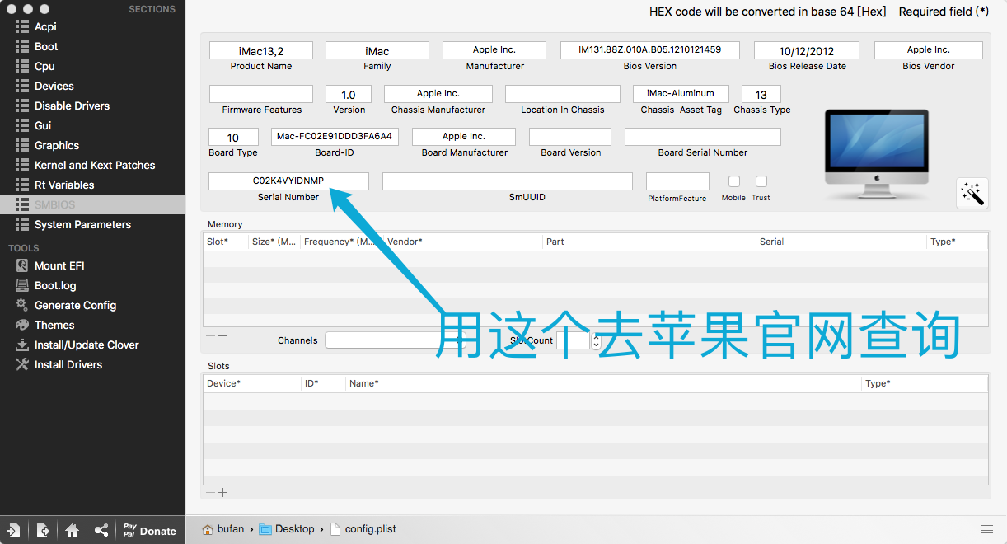The width and height of the screenshot is (1007, 544).
Task: Enable the Trust checkbox
Action: point(761,181)
